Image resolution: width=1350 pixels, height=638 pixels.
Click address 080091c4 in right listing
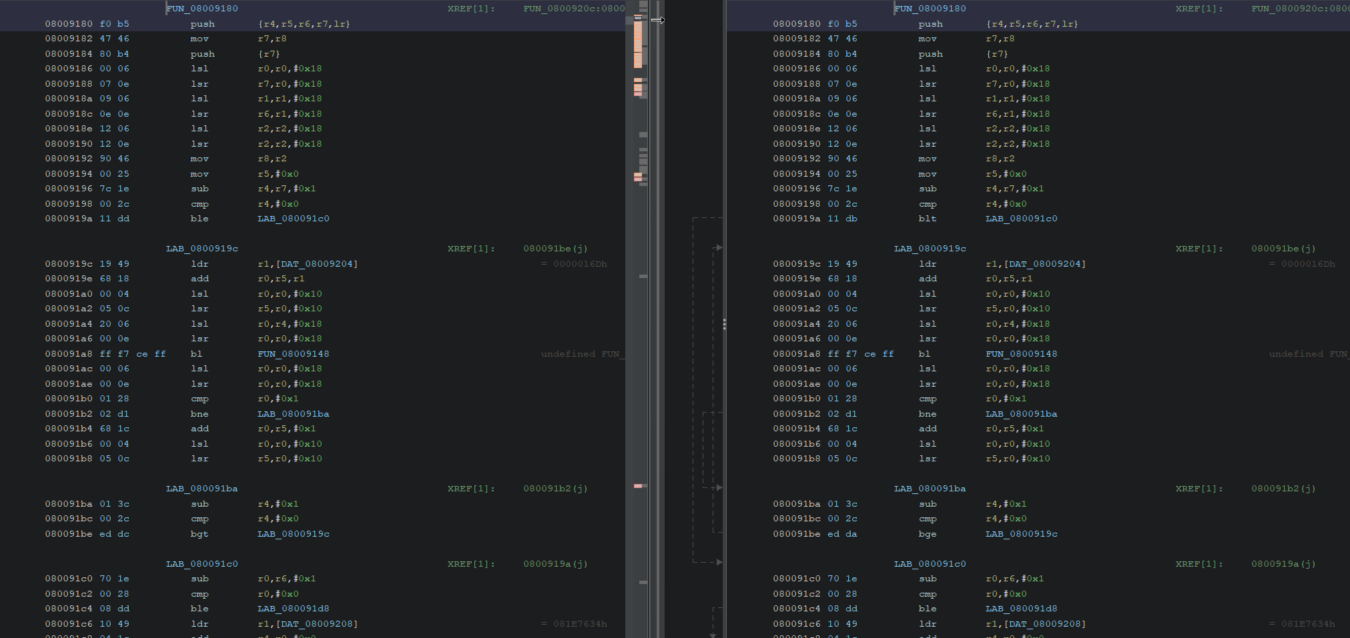click(797, 609)
